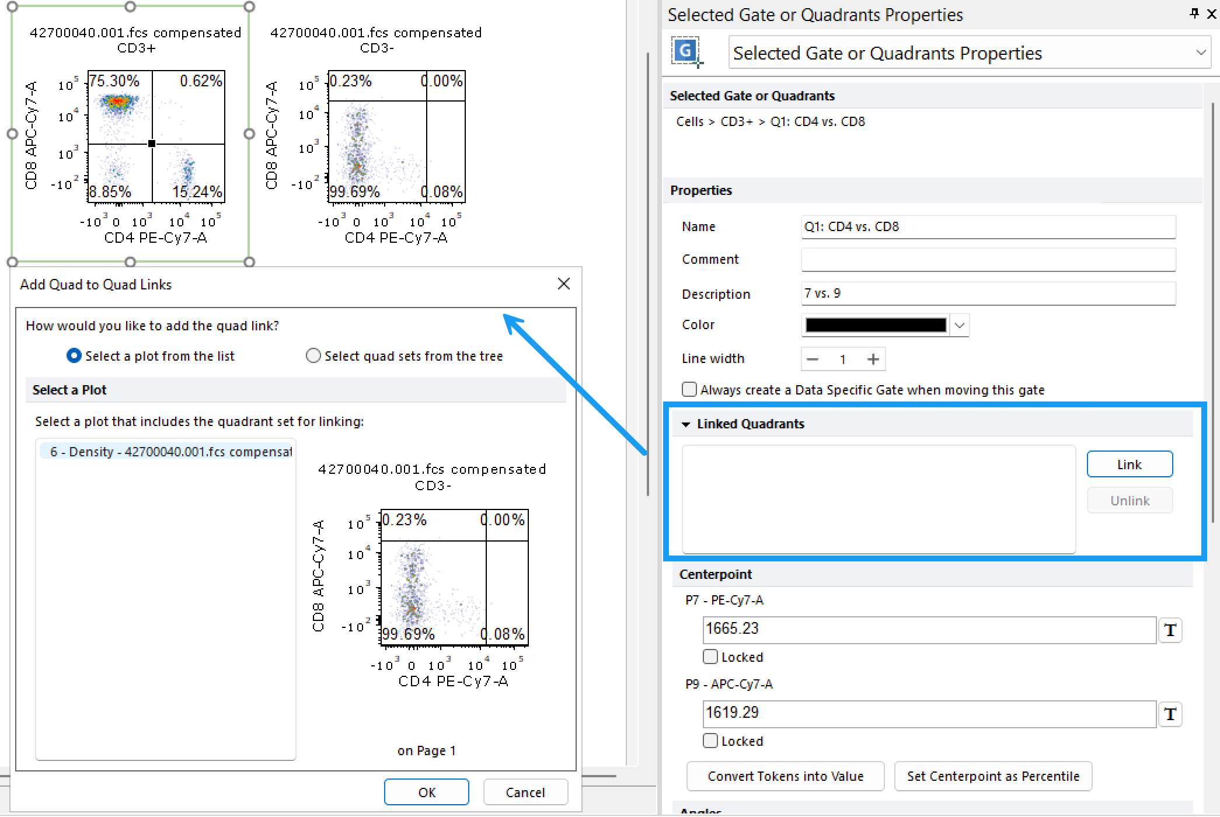The image size is (1220, 817).
Task: Click the T token icon beside P7 PE-Cy7-A value
Action: (1170, 630)
